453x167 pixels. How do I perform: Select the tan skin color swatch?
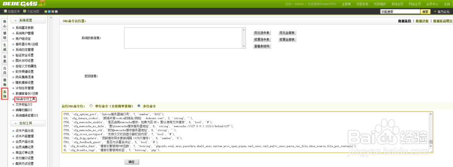[x=53, y=12]
